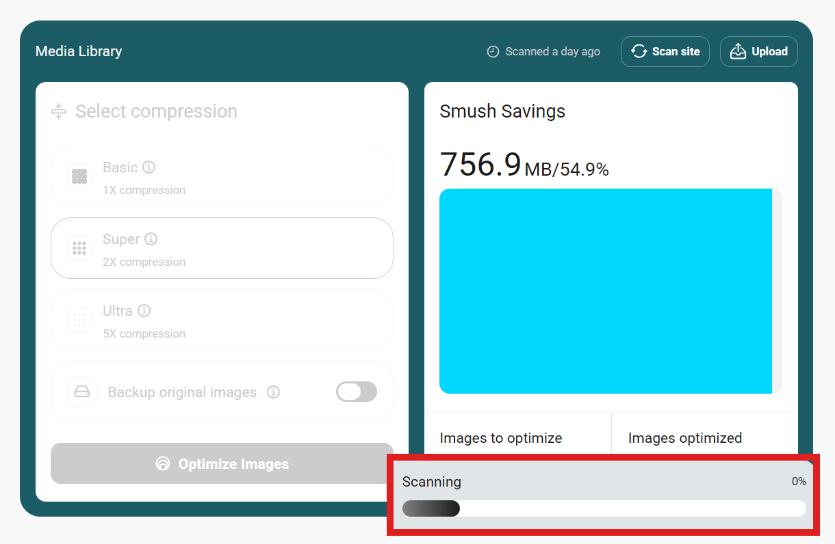Click the Basic compression grid icon
Viewport: 835px width, 544px height.
coord(79,176)
